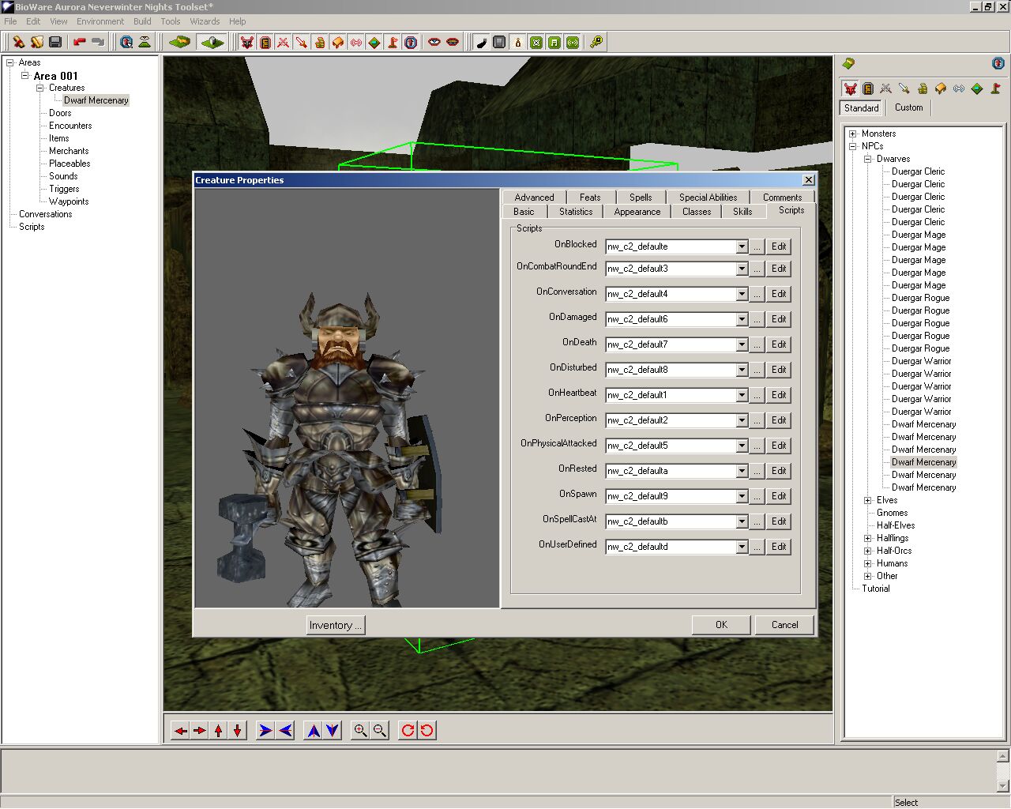Open the Wizards menu
This screenshot has width=1011, height=809.
coord(205,21)
